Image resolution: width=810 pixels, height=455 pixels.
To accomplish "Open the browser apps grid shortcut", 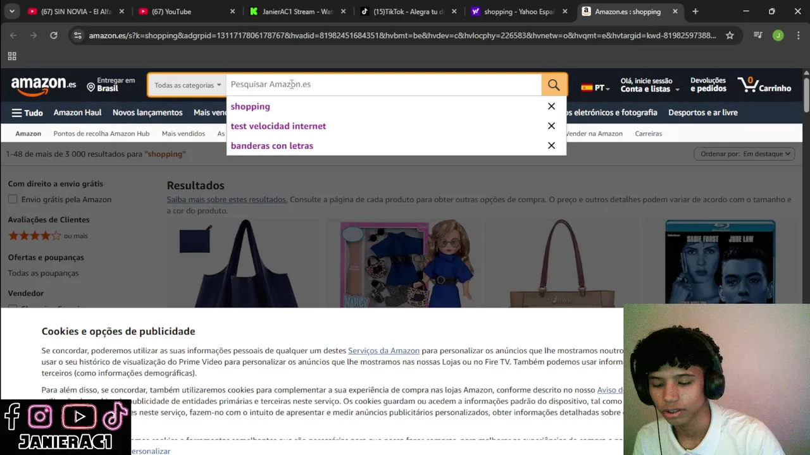I will pos(12,56).
